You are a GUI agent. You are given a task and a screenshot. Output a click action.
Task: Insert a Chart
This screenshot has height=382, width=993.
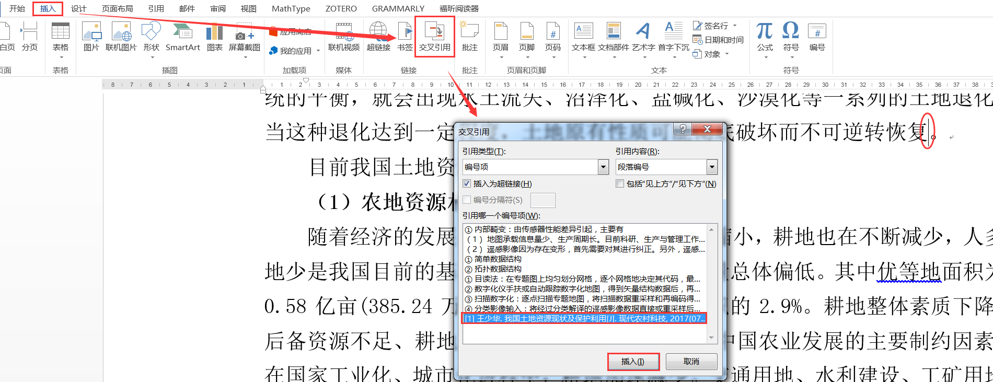pos(215,37)
